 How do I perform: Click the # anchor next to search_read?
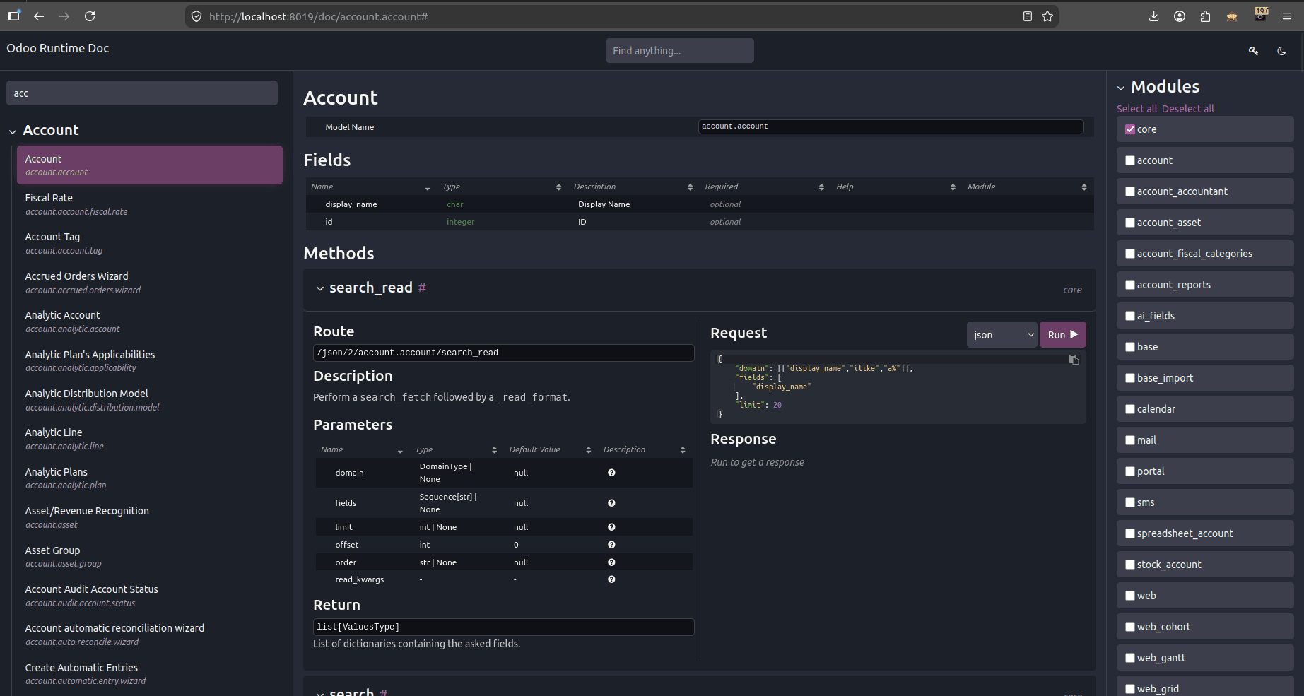click(422, 288)
